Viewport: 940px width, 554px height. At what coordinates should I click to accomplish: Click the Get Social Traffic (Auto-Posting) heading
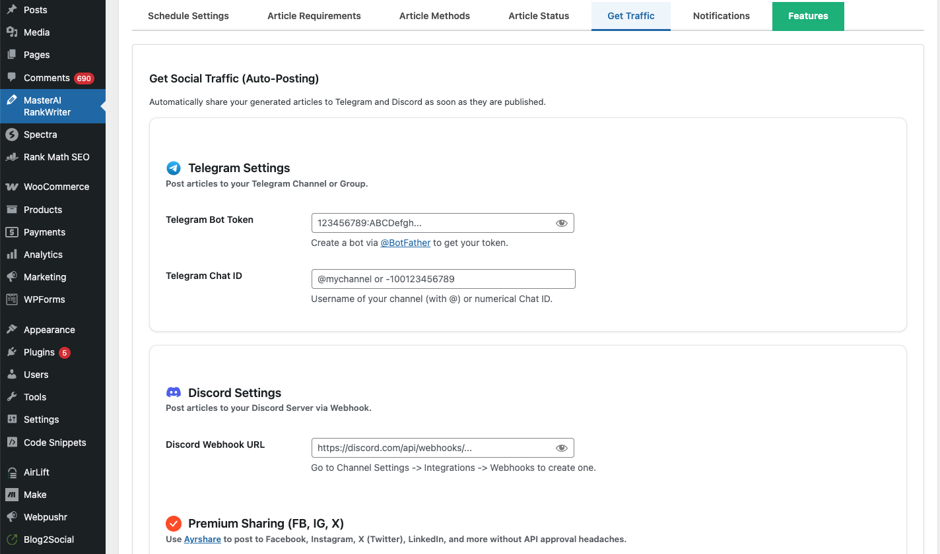pyautogui.click(x=234, y=78)
